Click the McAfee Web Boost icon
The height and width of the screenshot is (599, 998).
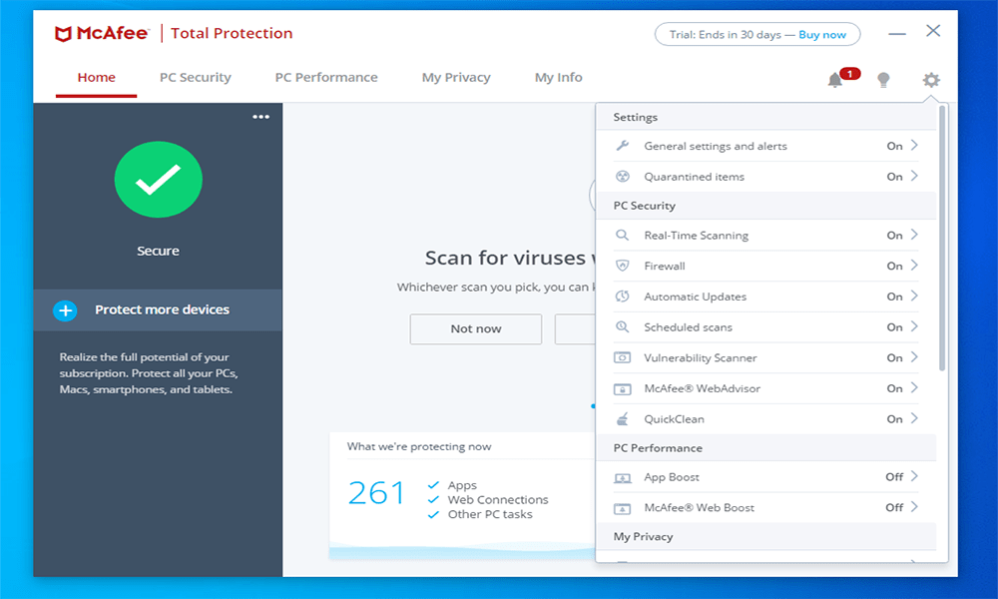click(623, 508)
